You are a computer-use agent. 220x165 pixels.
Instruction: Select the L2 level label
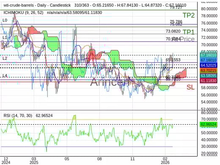point(5,58)
